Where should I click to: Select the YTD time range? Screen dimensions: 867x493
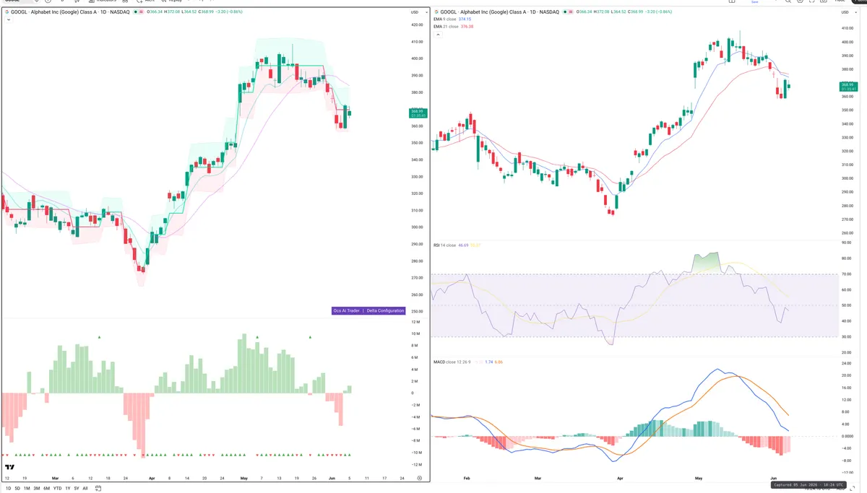pyautogui.click(x=57, y=489)
